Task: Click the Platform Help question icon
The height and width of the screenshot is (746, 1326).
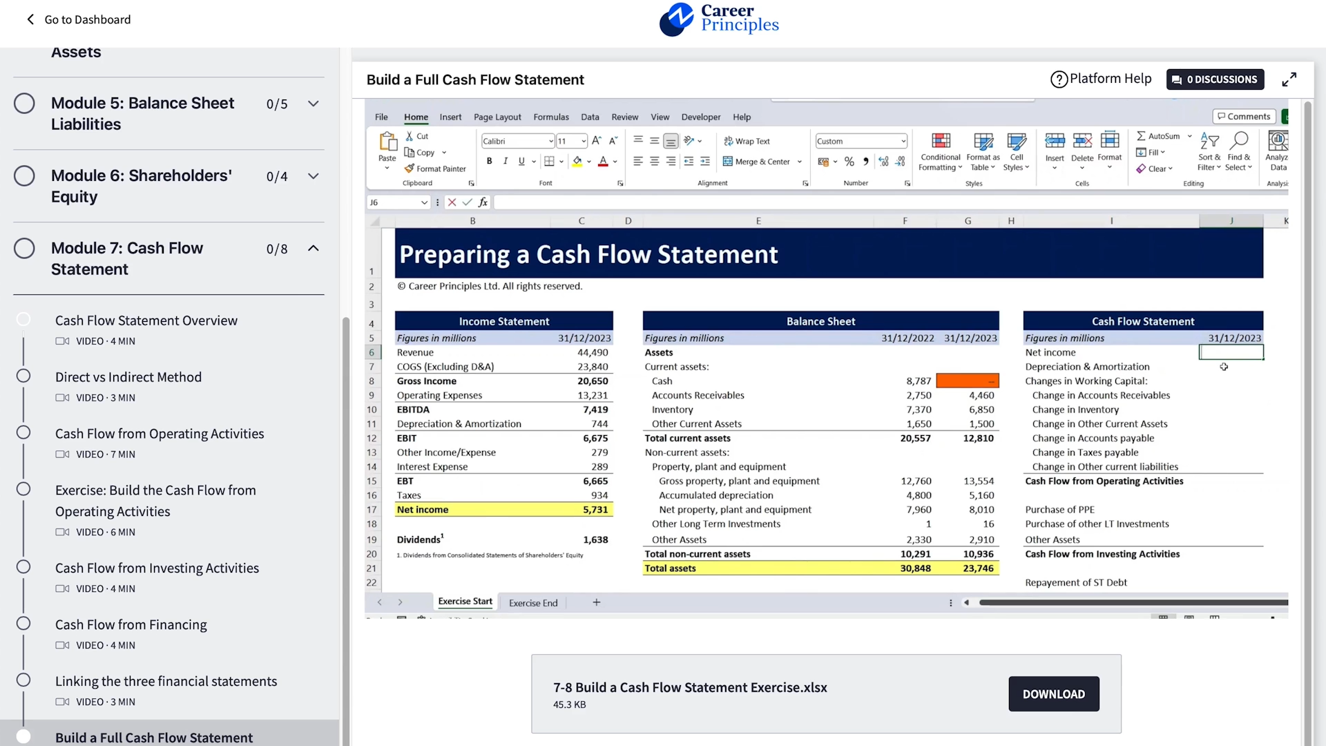Action: (x=1059, y=79)
